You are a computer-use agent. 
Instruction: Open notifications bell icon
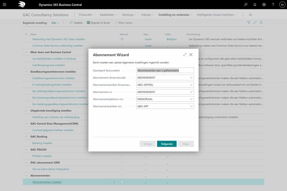255,5
